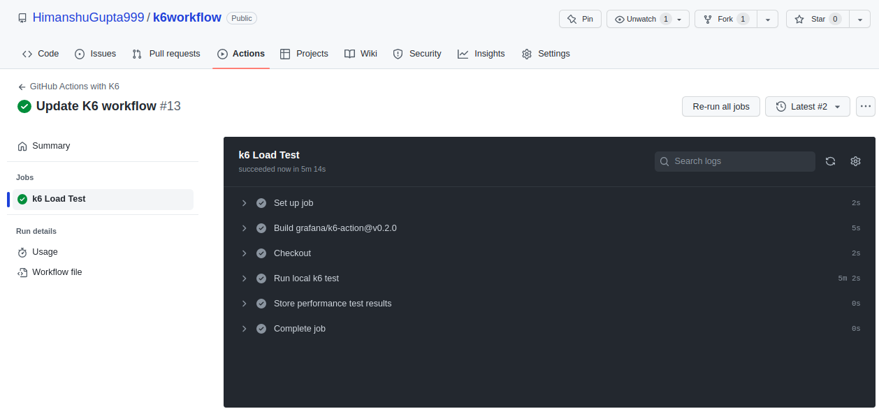Open the Code tab
The height and width of the screenshot is (409, 879).
(x=41, y=54)
